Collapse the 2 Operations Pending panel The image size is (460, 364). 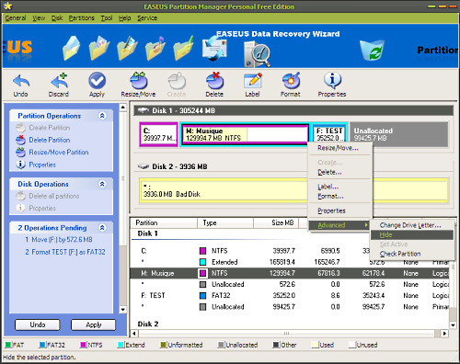[x=102, y=228]
